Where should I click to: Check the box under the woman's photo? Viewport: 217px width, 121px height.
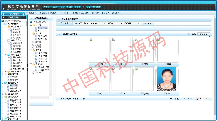pos(165,93)
